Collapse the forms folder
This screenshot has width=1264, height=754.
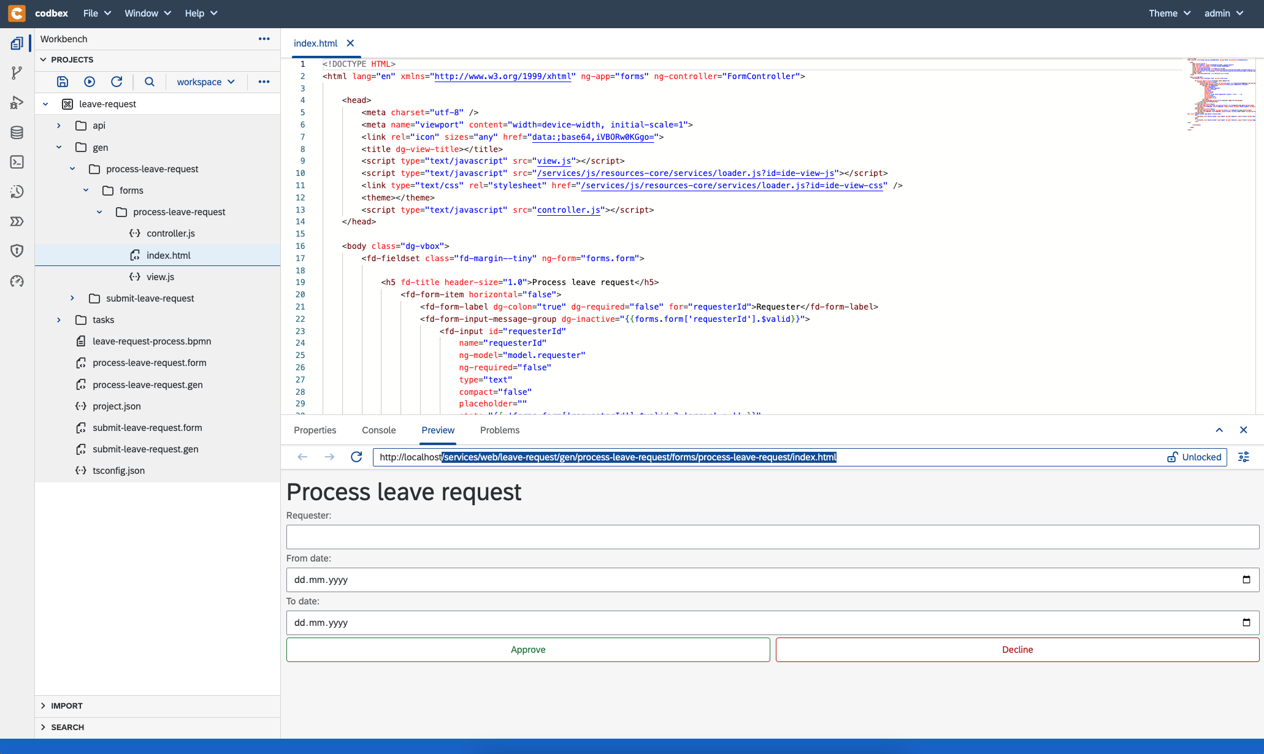coord(86,191)
